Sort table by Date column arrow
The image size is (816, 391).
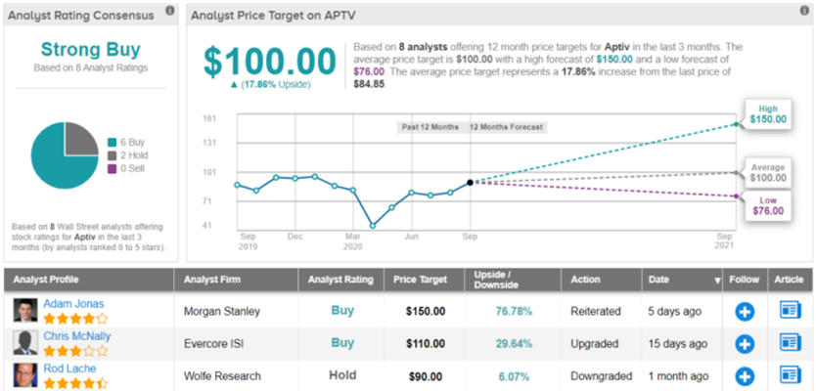(x=717, y=281)
